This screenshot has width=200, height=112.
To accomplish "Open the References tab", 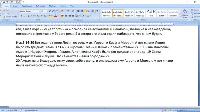I will tap(40, 6).
